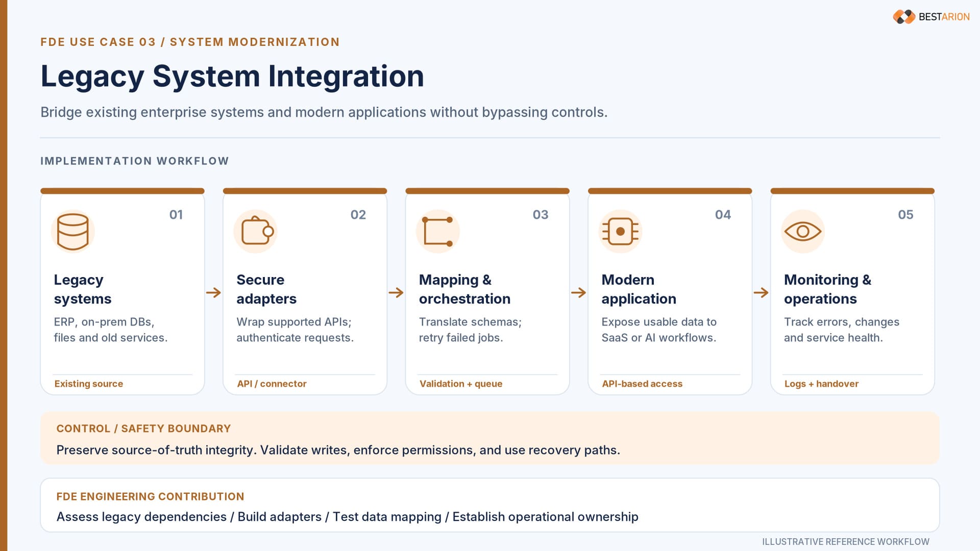This screenshot has width=980, height=551.
Task: Click the 'FDE ENGINEERING CONTRIBUTION' heading
Action: (x=150, y=496)
